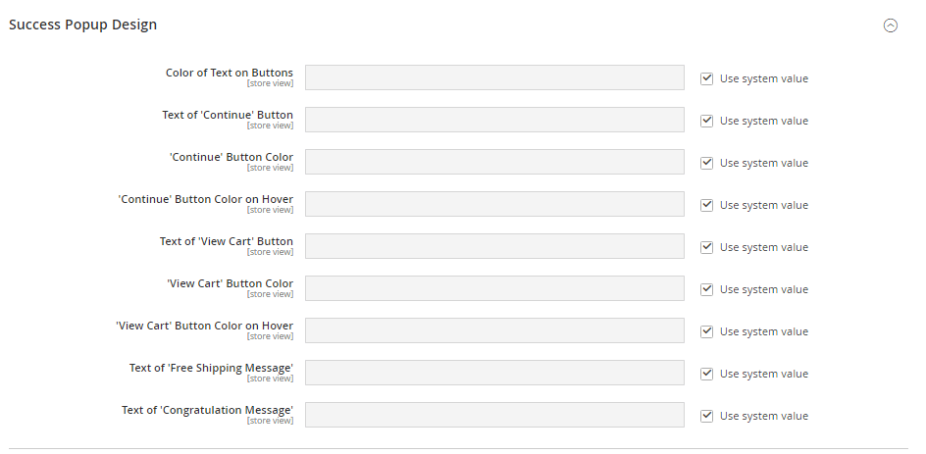926x454 pixels.
Task: Click the Color of Text on Buttons field
Action: [x=494, y=77]
